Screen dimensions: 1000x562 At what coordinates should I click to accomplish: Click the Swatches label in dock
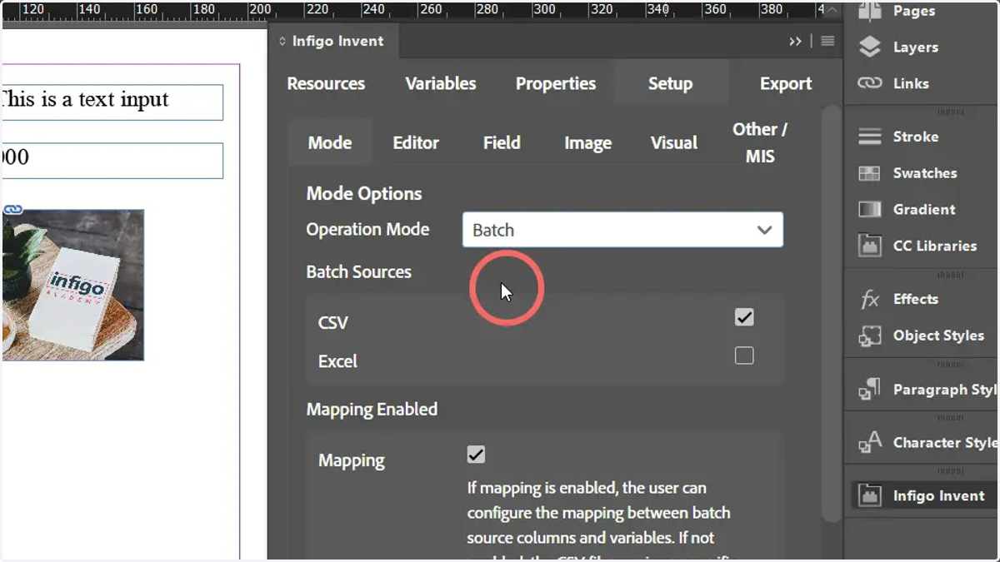pos(925,173)
